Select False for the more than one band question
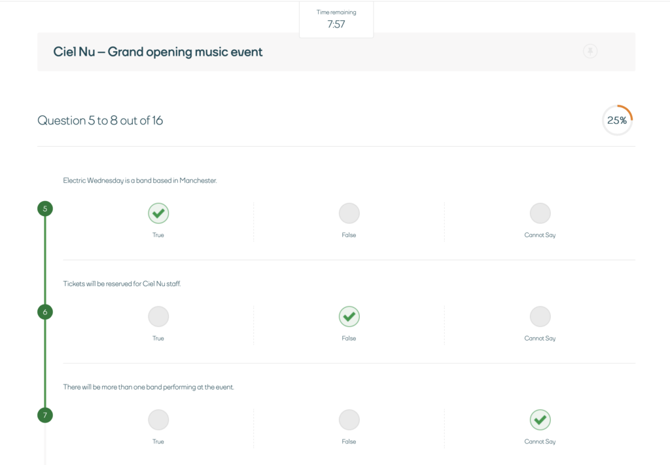The width and height of the screenshot is (670, 465). pyautogui.click(x=349, y=420)
